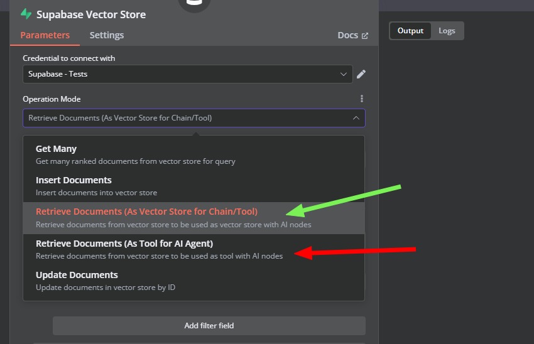Open the Docs link
This screenshot has width=534, height=344.
352,35
